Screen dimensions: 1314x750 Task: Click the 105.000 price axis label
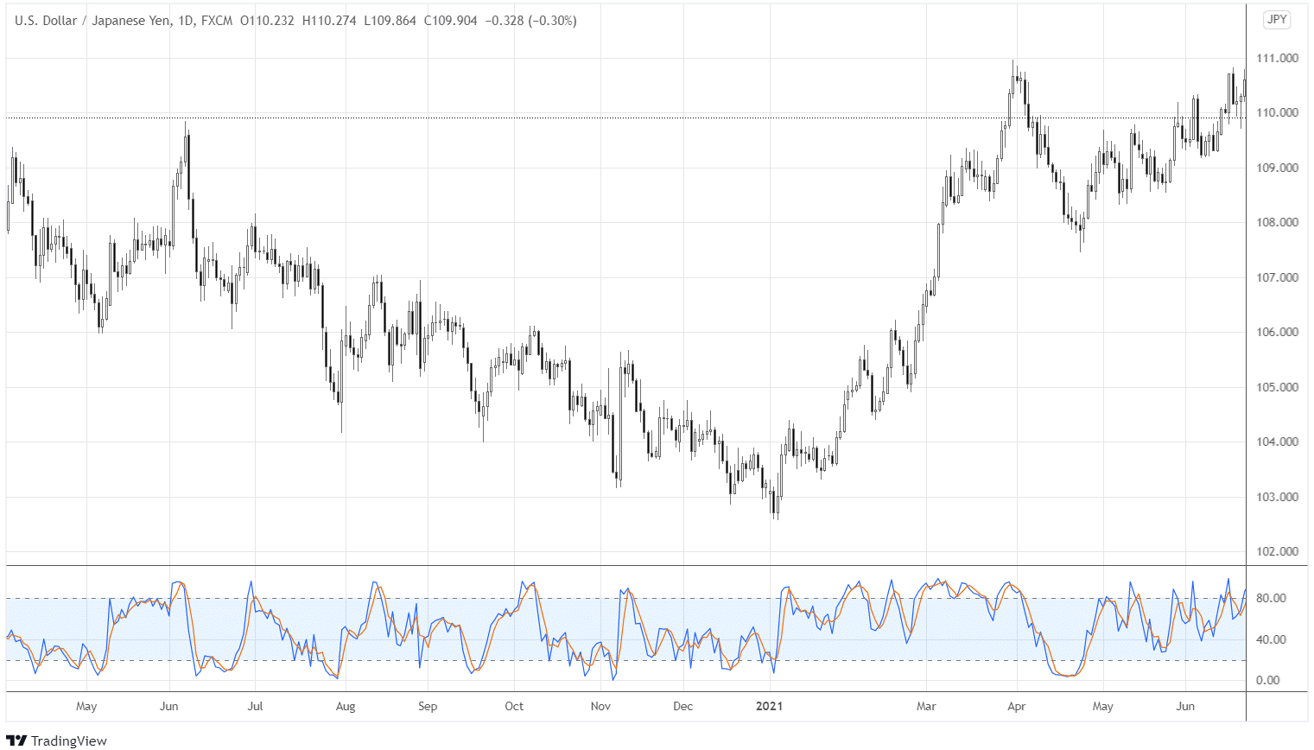point(1277,387)
